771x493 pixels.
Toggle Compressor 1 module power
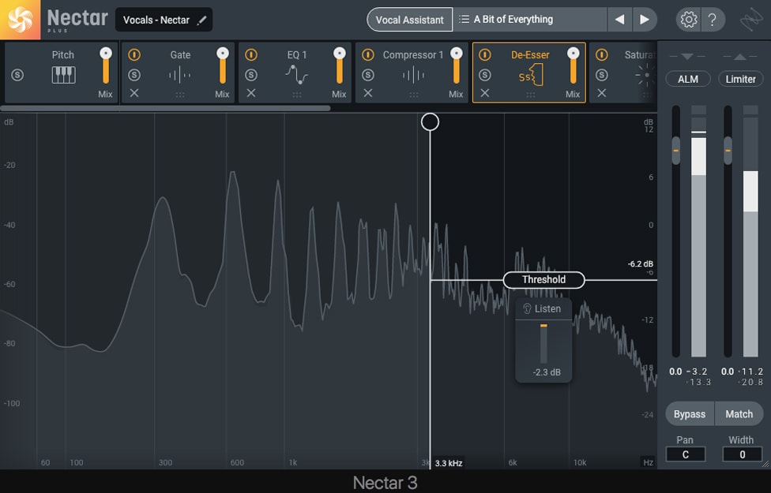click(368, 54)
